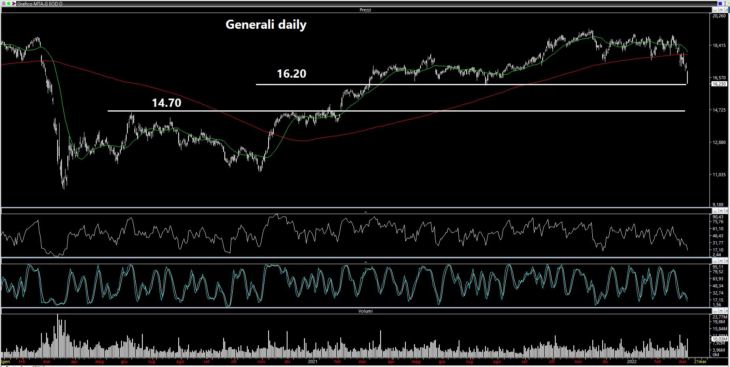The width and height of the screenshot is (730, 367).
Task: Minimize the two-line stochastic indicator panel
Action: coord(715,261)
